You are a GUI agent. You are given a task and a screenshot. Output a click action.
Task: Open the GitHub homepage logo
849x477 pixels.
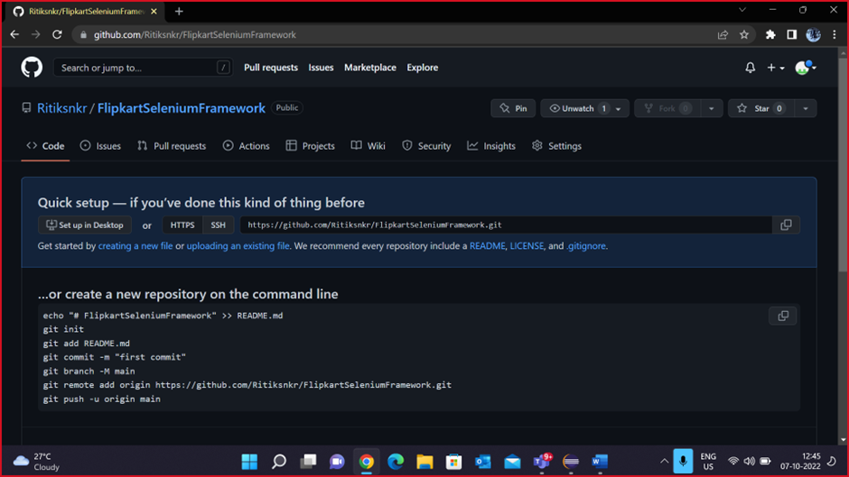[32, 68]
